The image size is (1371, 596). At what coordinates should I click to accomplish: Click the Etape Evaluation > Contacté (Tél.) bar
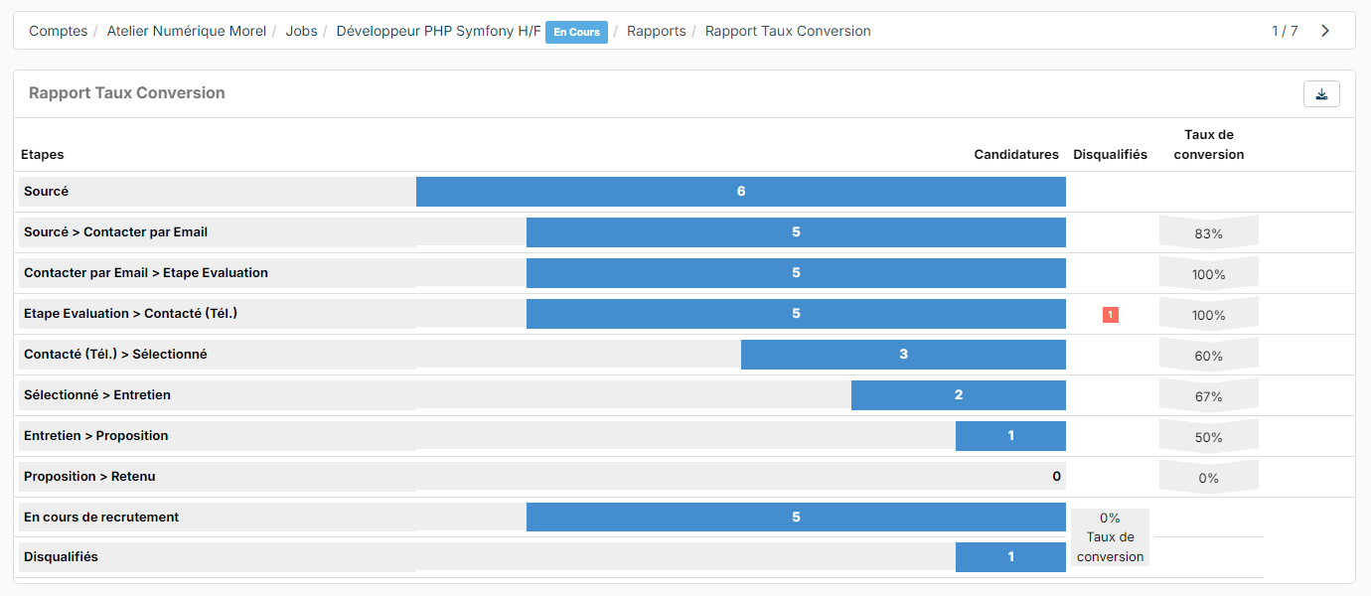point(796,314)
